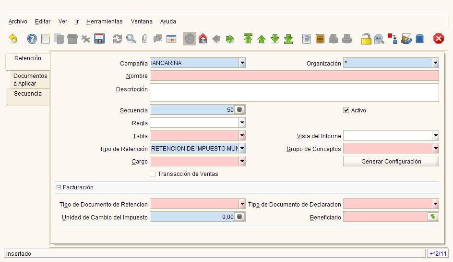Click the Generar Configuración button
This screenshot has height=262, width=453.
click(x=391, y=161)
